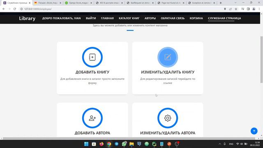Open the ВЫЙТИ logout link
The image size is (263, 148).
[x=91, y=18]
